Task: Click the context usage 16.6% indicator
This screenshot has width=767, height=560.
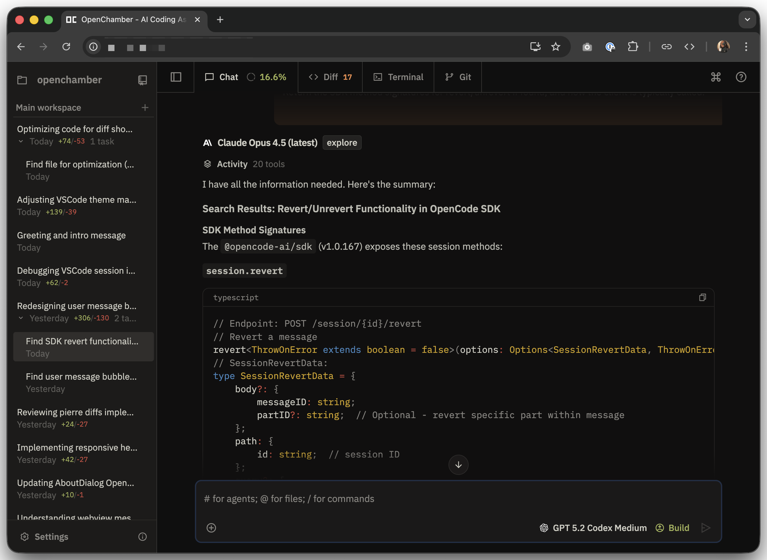Action: (266, 77)
